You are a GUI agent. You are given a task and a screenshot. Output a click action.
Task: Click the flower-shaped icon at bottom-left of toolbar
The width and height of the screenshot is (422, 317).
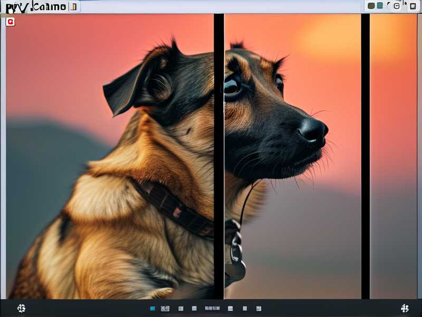click(21, 308)
